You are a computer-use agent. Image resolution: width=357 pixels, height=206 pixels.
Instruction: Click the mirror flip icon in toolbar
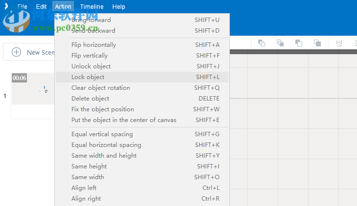point(339,43)
